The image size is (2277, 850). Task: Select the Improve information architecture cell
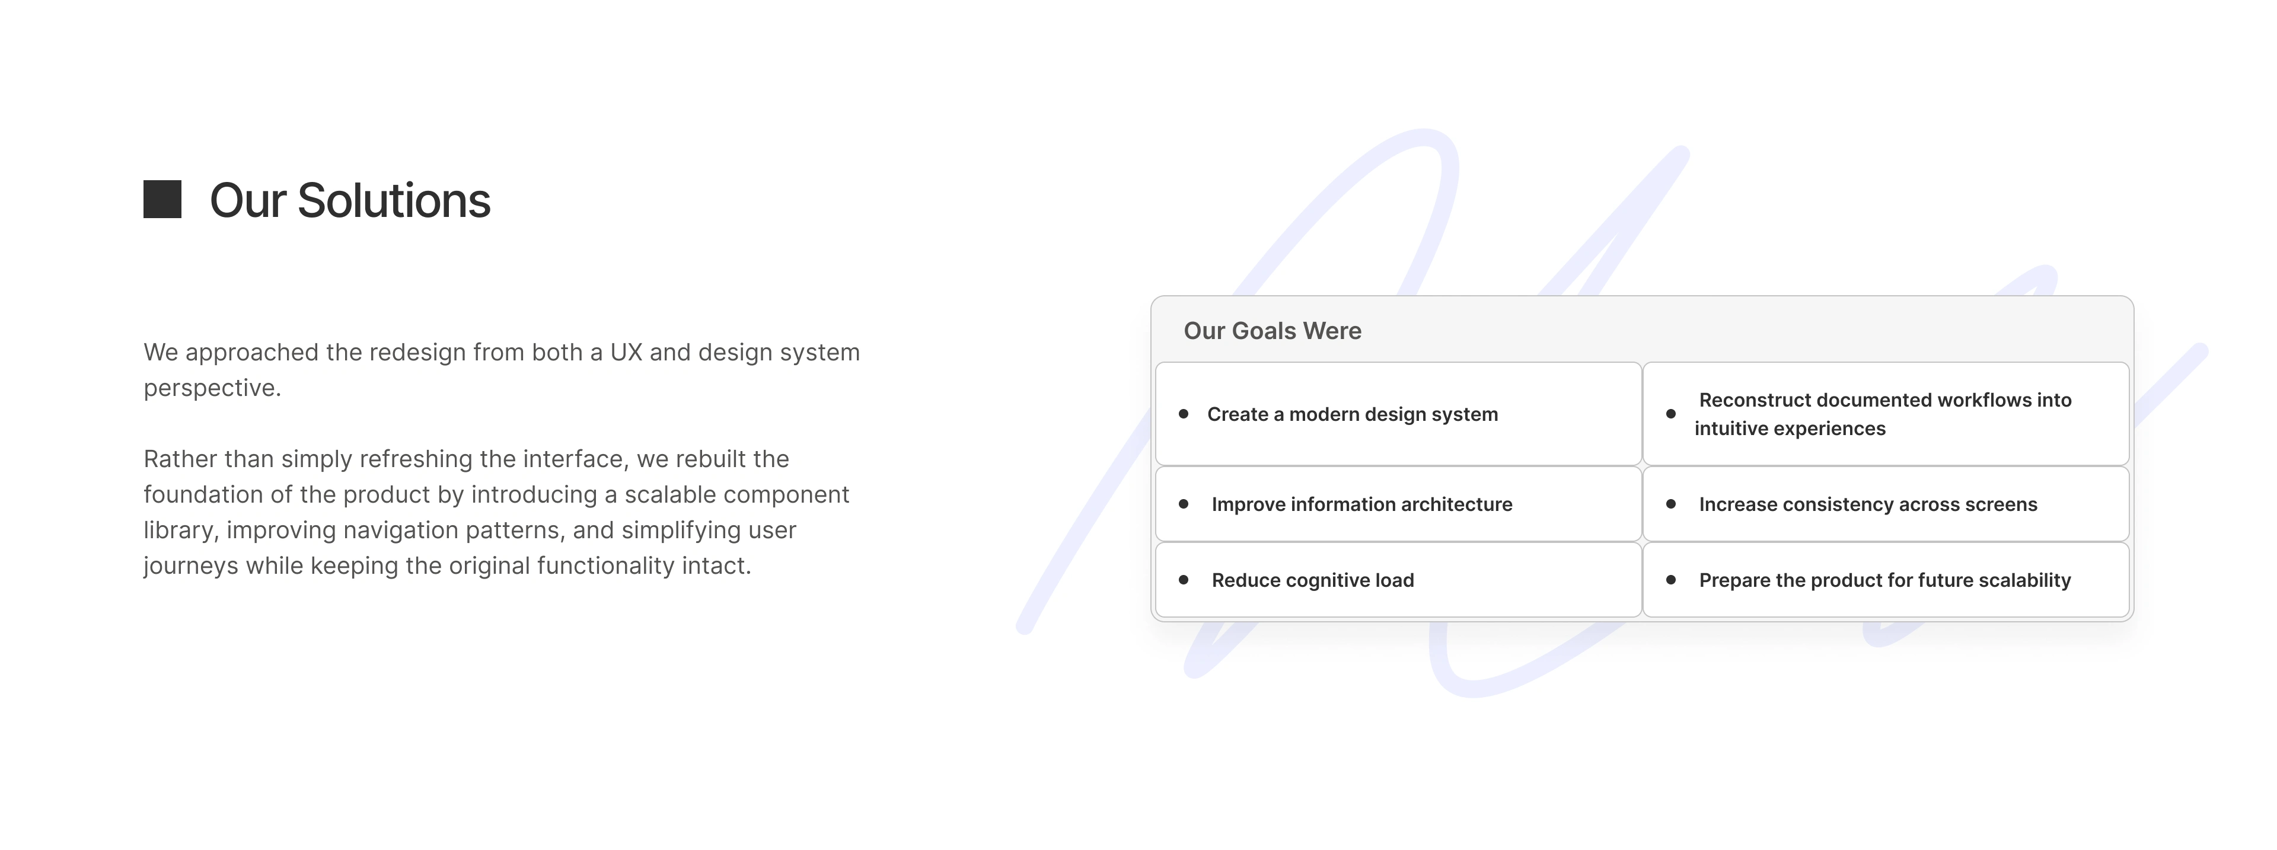pos(1398,504)
